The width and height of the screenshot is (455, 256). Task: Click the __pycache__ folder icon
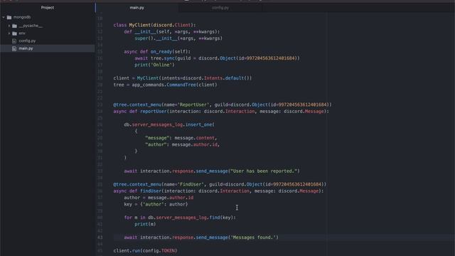point(14,26)
